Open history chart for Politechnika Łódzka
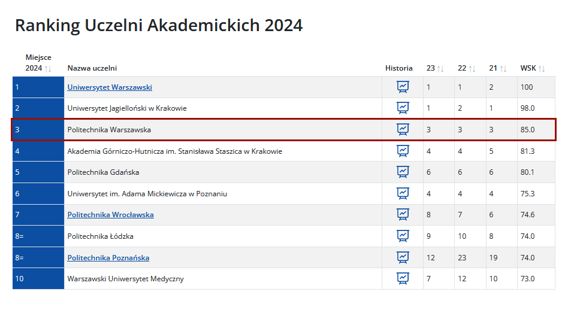The height and width of the screenshot is (310, 571). pos(403,236)
